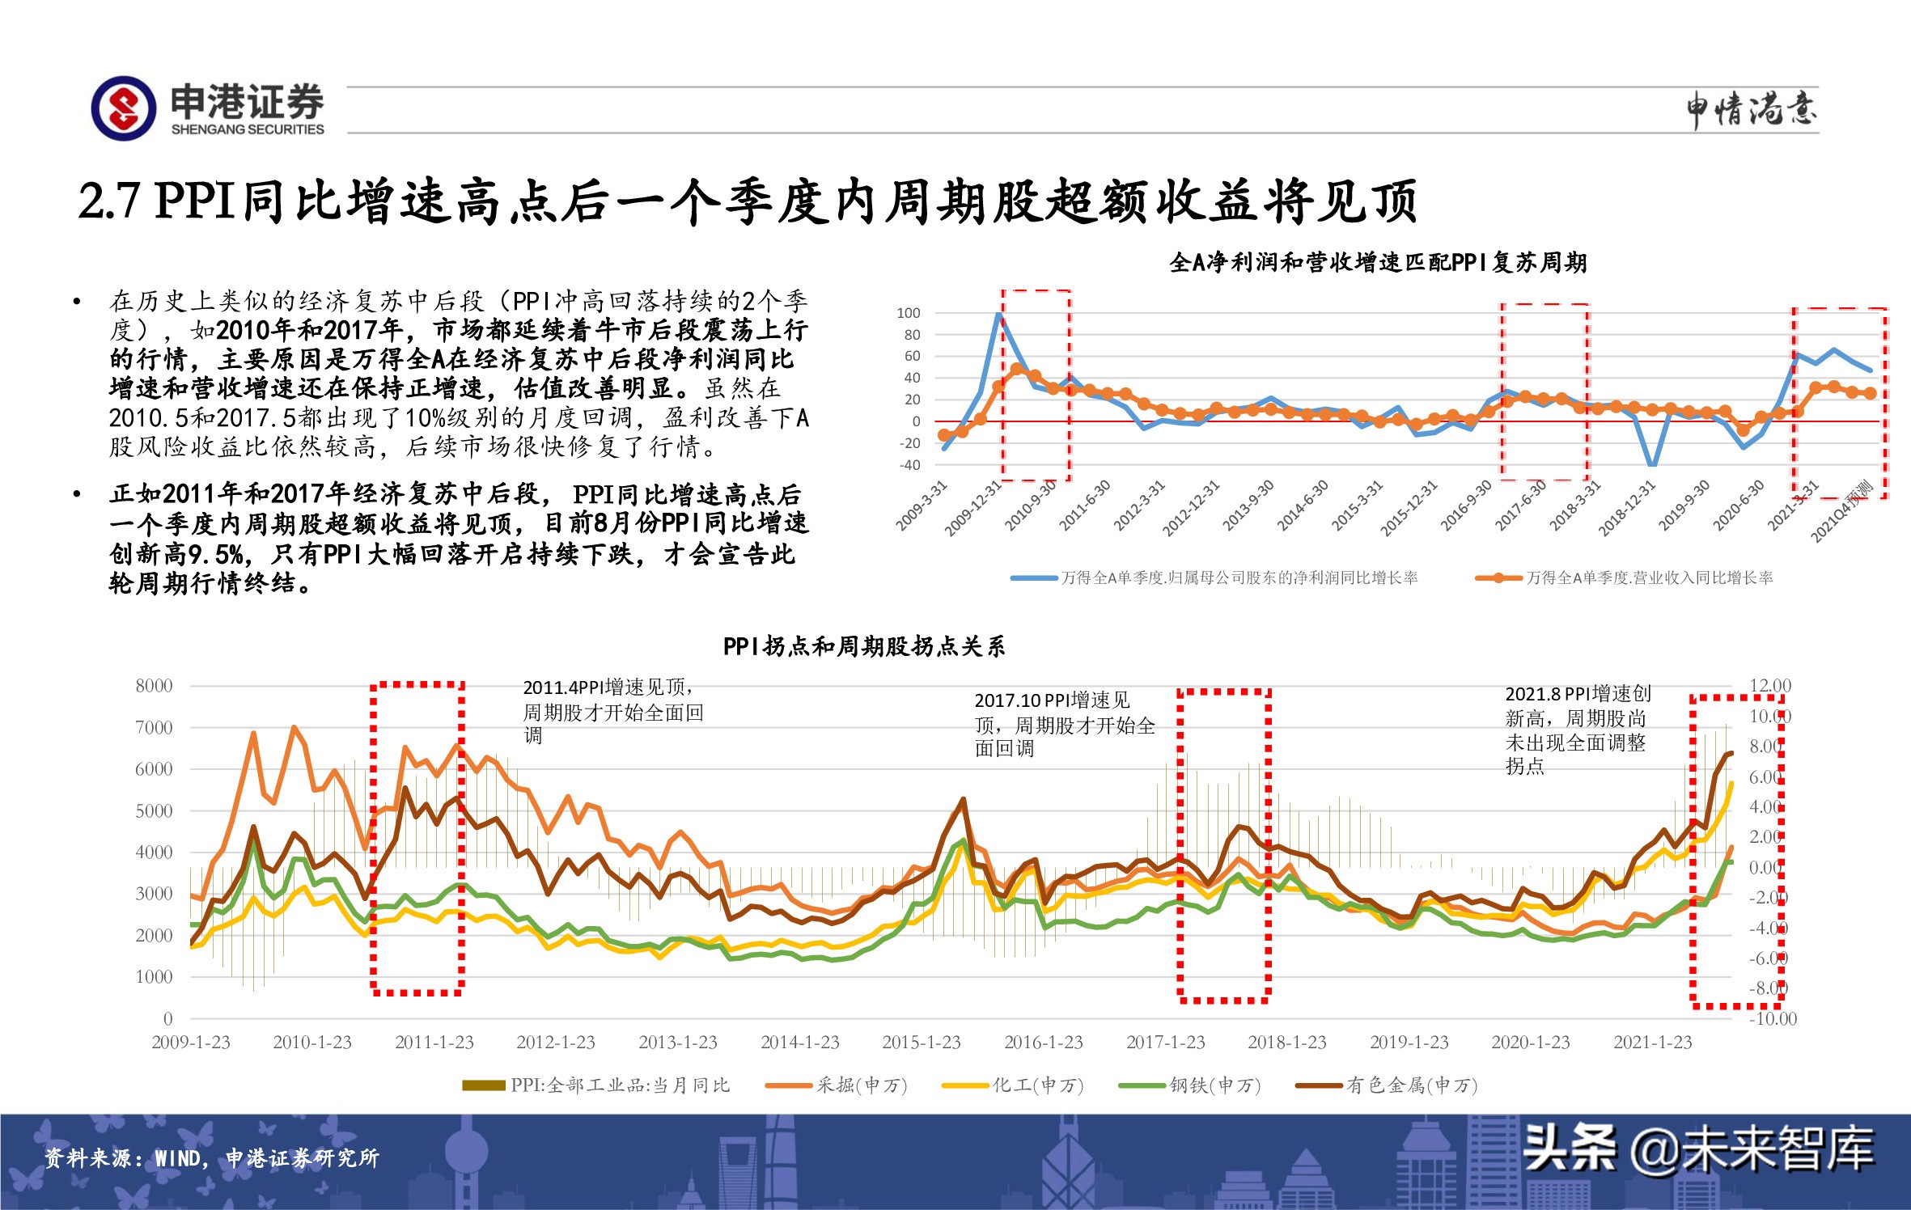Image resolution: width=1911 pixels, height=1210 pixels.
Task: Click the 有色金属(申万) legend entry
Action: coord(1387,1085)
